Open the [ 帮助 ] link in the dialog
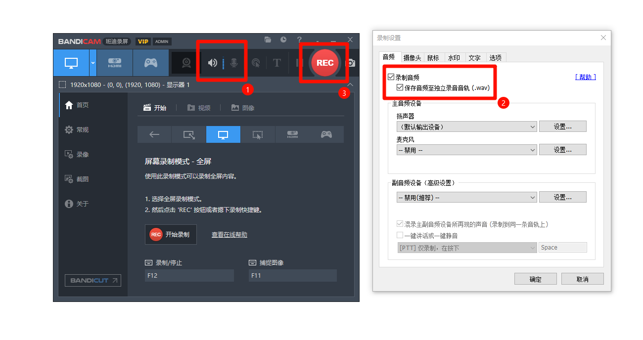Screen dimensions: 643x340 586,77
